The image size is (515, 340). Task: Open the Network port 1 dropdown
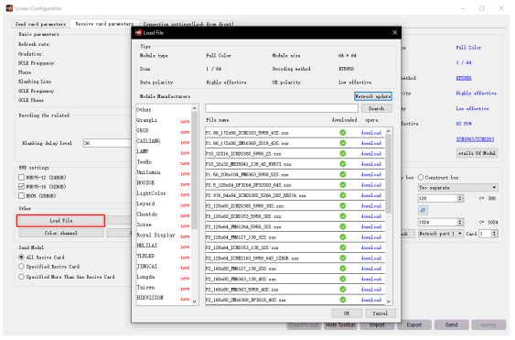point(441,234)
